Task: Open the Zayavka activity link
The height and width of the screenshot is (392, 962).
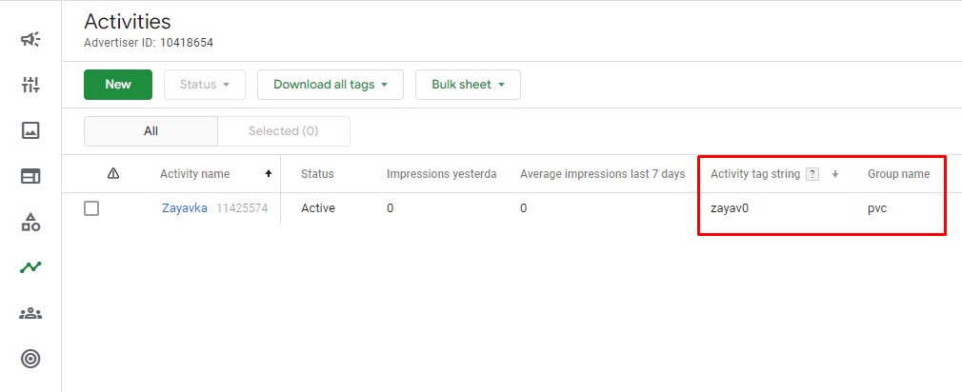Action: [x=185, y=208]
